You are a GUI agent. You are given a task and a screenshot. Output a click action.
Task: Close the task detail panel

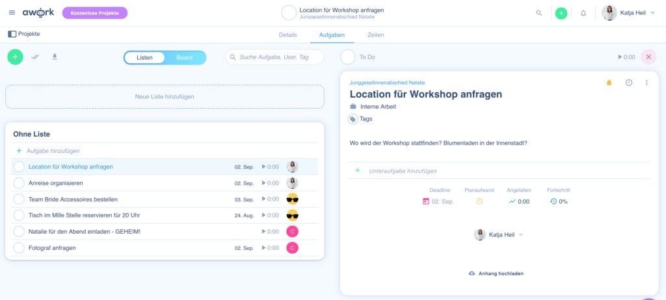pyautogui.click(x=648, y=57)
